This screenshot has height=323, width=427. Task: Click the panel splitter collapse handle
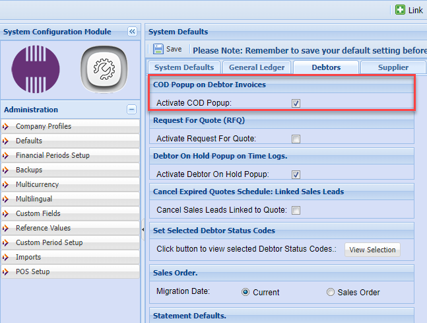143,229
